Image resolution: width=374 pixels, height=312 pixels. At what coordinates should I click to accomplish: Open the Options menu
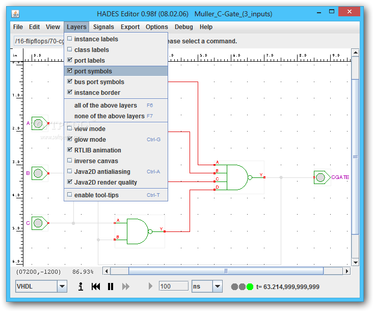pos(157,27)
